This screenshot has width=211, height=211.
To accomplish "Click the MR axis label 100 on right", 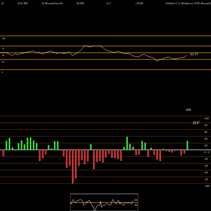I will (207, 119).
